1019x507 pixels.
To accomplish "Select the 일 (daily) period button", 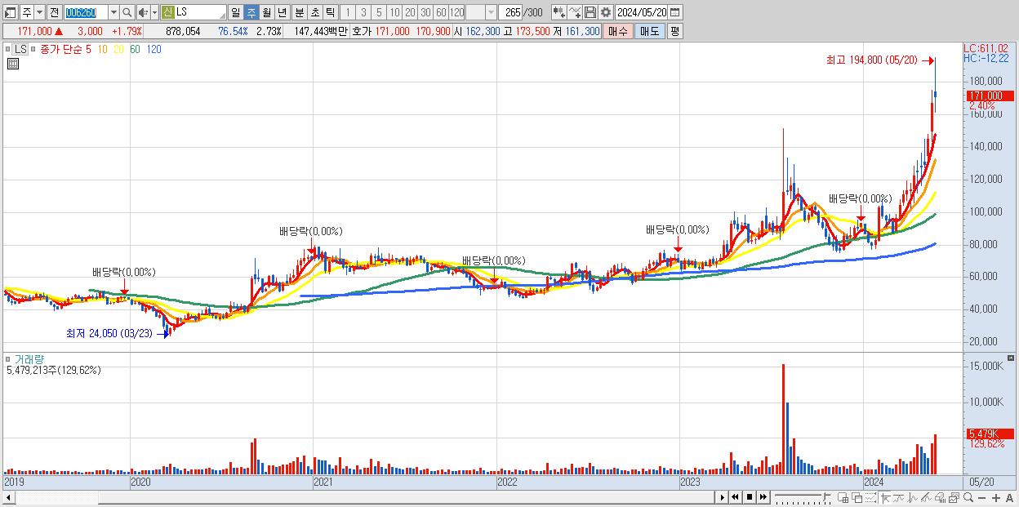I will tap(235, 12).
